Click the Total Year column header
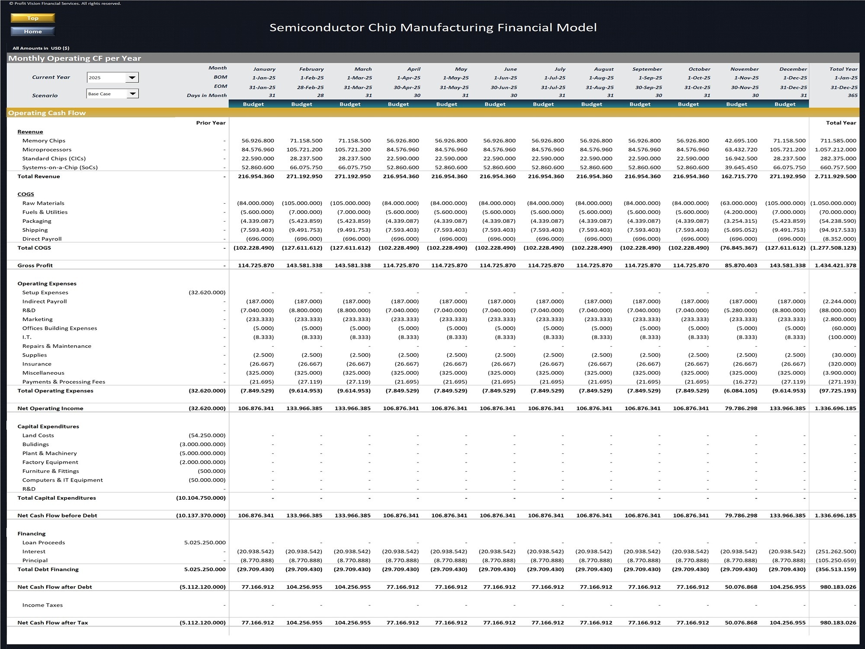 tap(843, 69)
